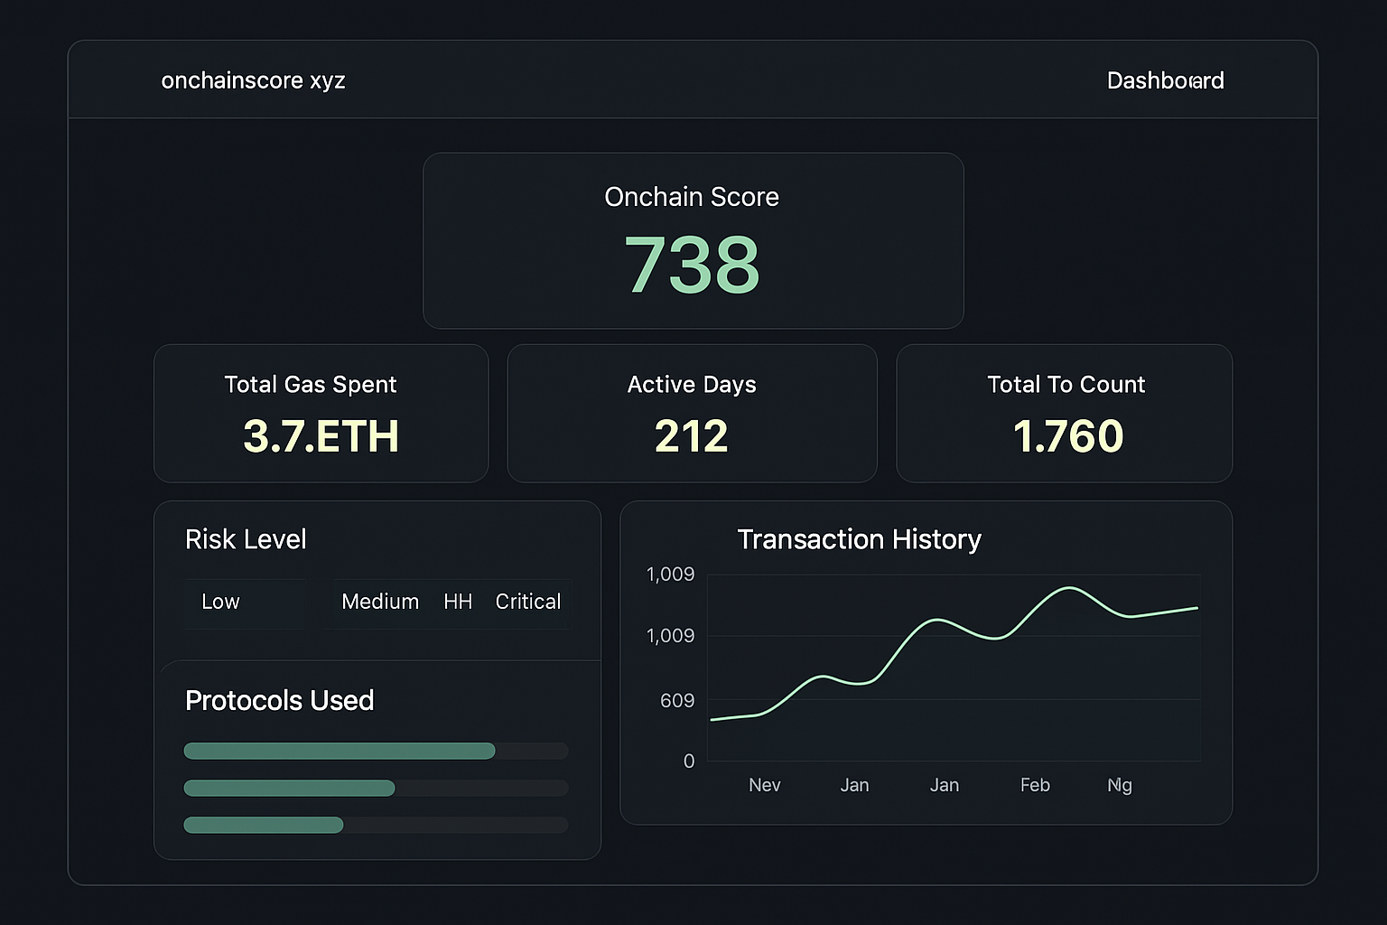Viewport: 1387px width, 925px height.
Task: Click the Transaction History panel title
Action: pyautogui.click(x=859, y=539)
